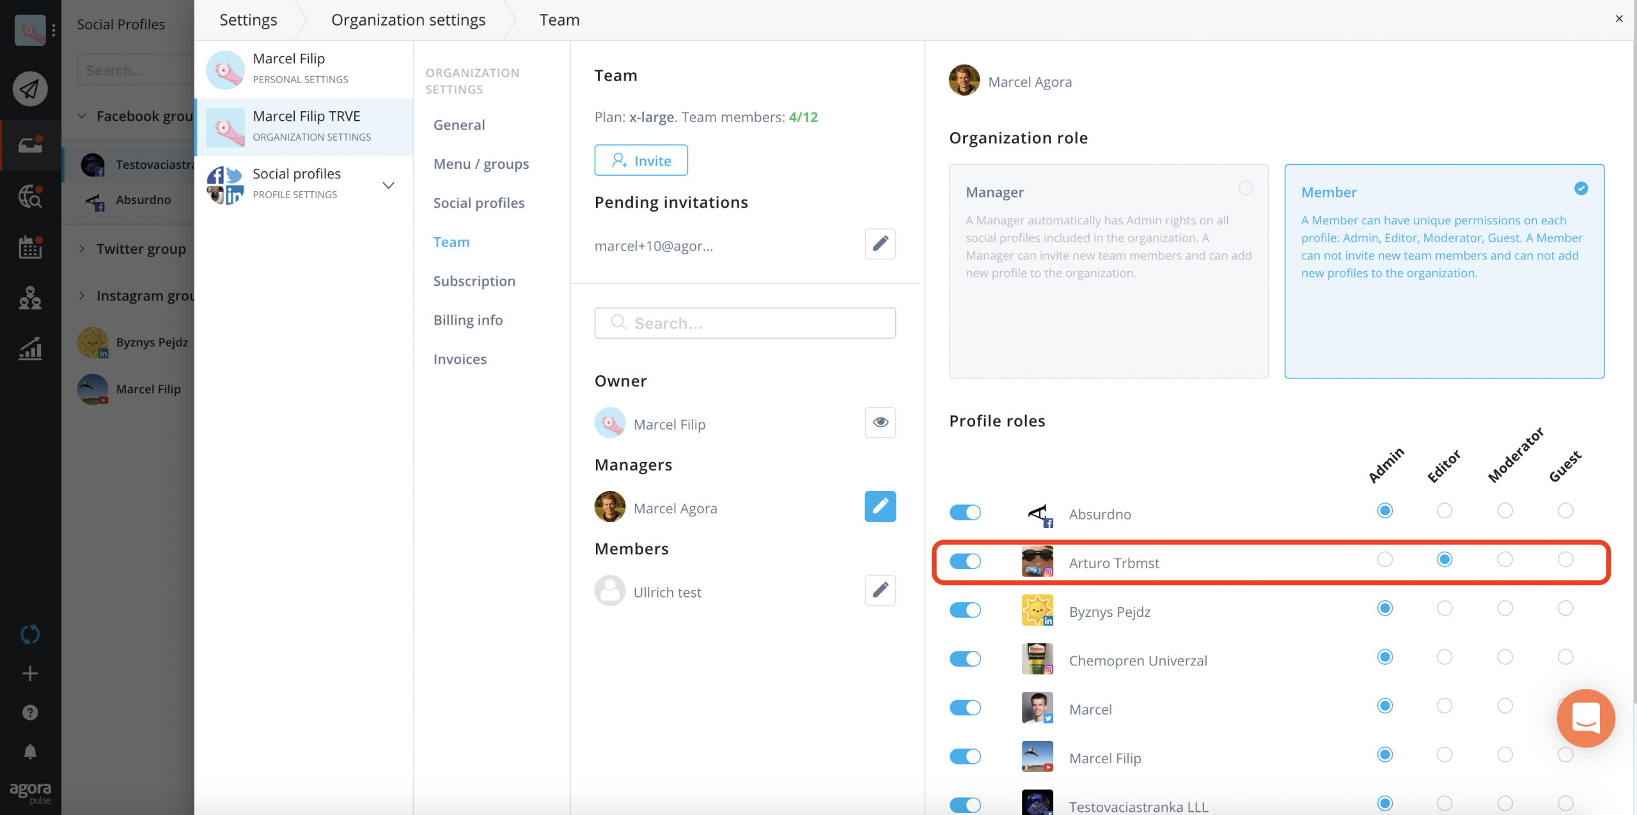This screenshot has height=815, width=1637.
Task: Open the fans and followers people icon
Action: pos(30,298)
